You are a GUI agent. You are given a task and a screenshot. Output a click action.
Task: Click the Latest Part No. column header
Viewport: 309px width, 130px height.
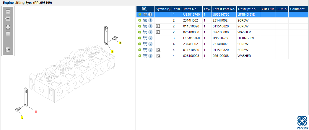(x=224, y=9)
